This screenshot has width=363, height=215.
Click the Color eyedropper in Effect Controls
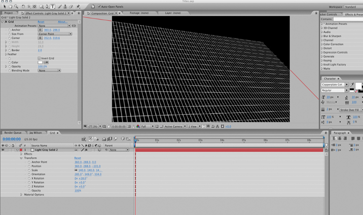tap(46, 62)
